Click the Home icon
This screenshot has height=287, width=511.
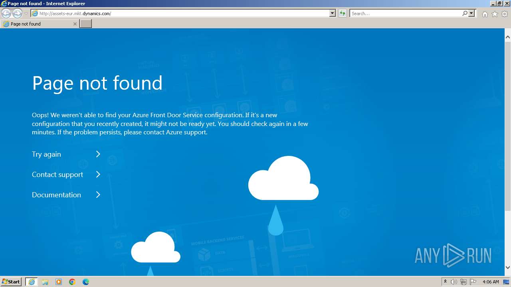(x=485, y=14)
